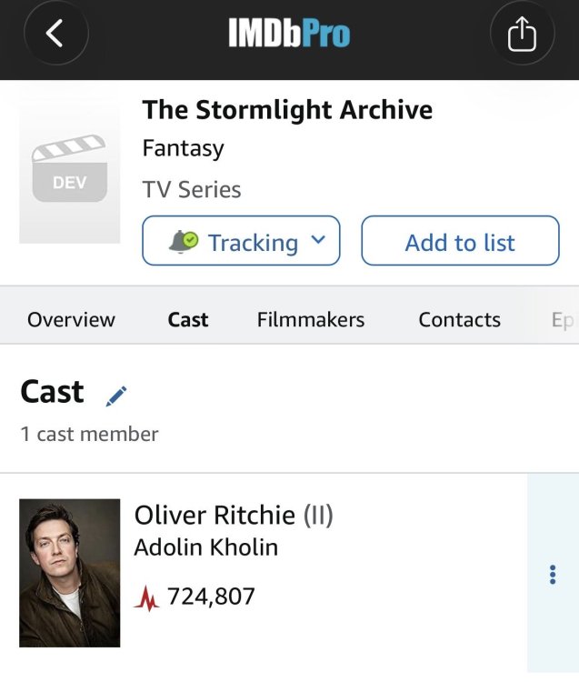Tap the back arrow icon

(56, 33)
